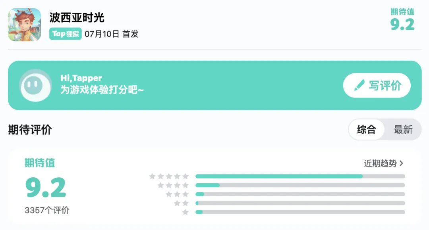Click the Tapper robot avatar icon

point(35,85)
